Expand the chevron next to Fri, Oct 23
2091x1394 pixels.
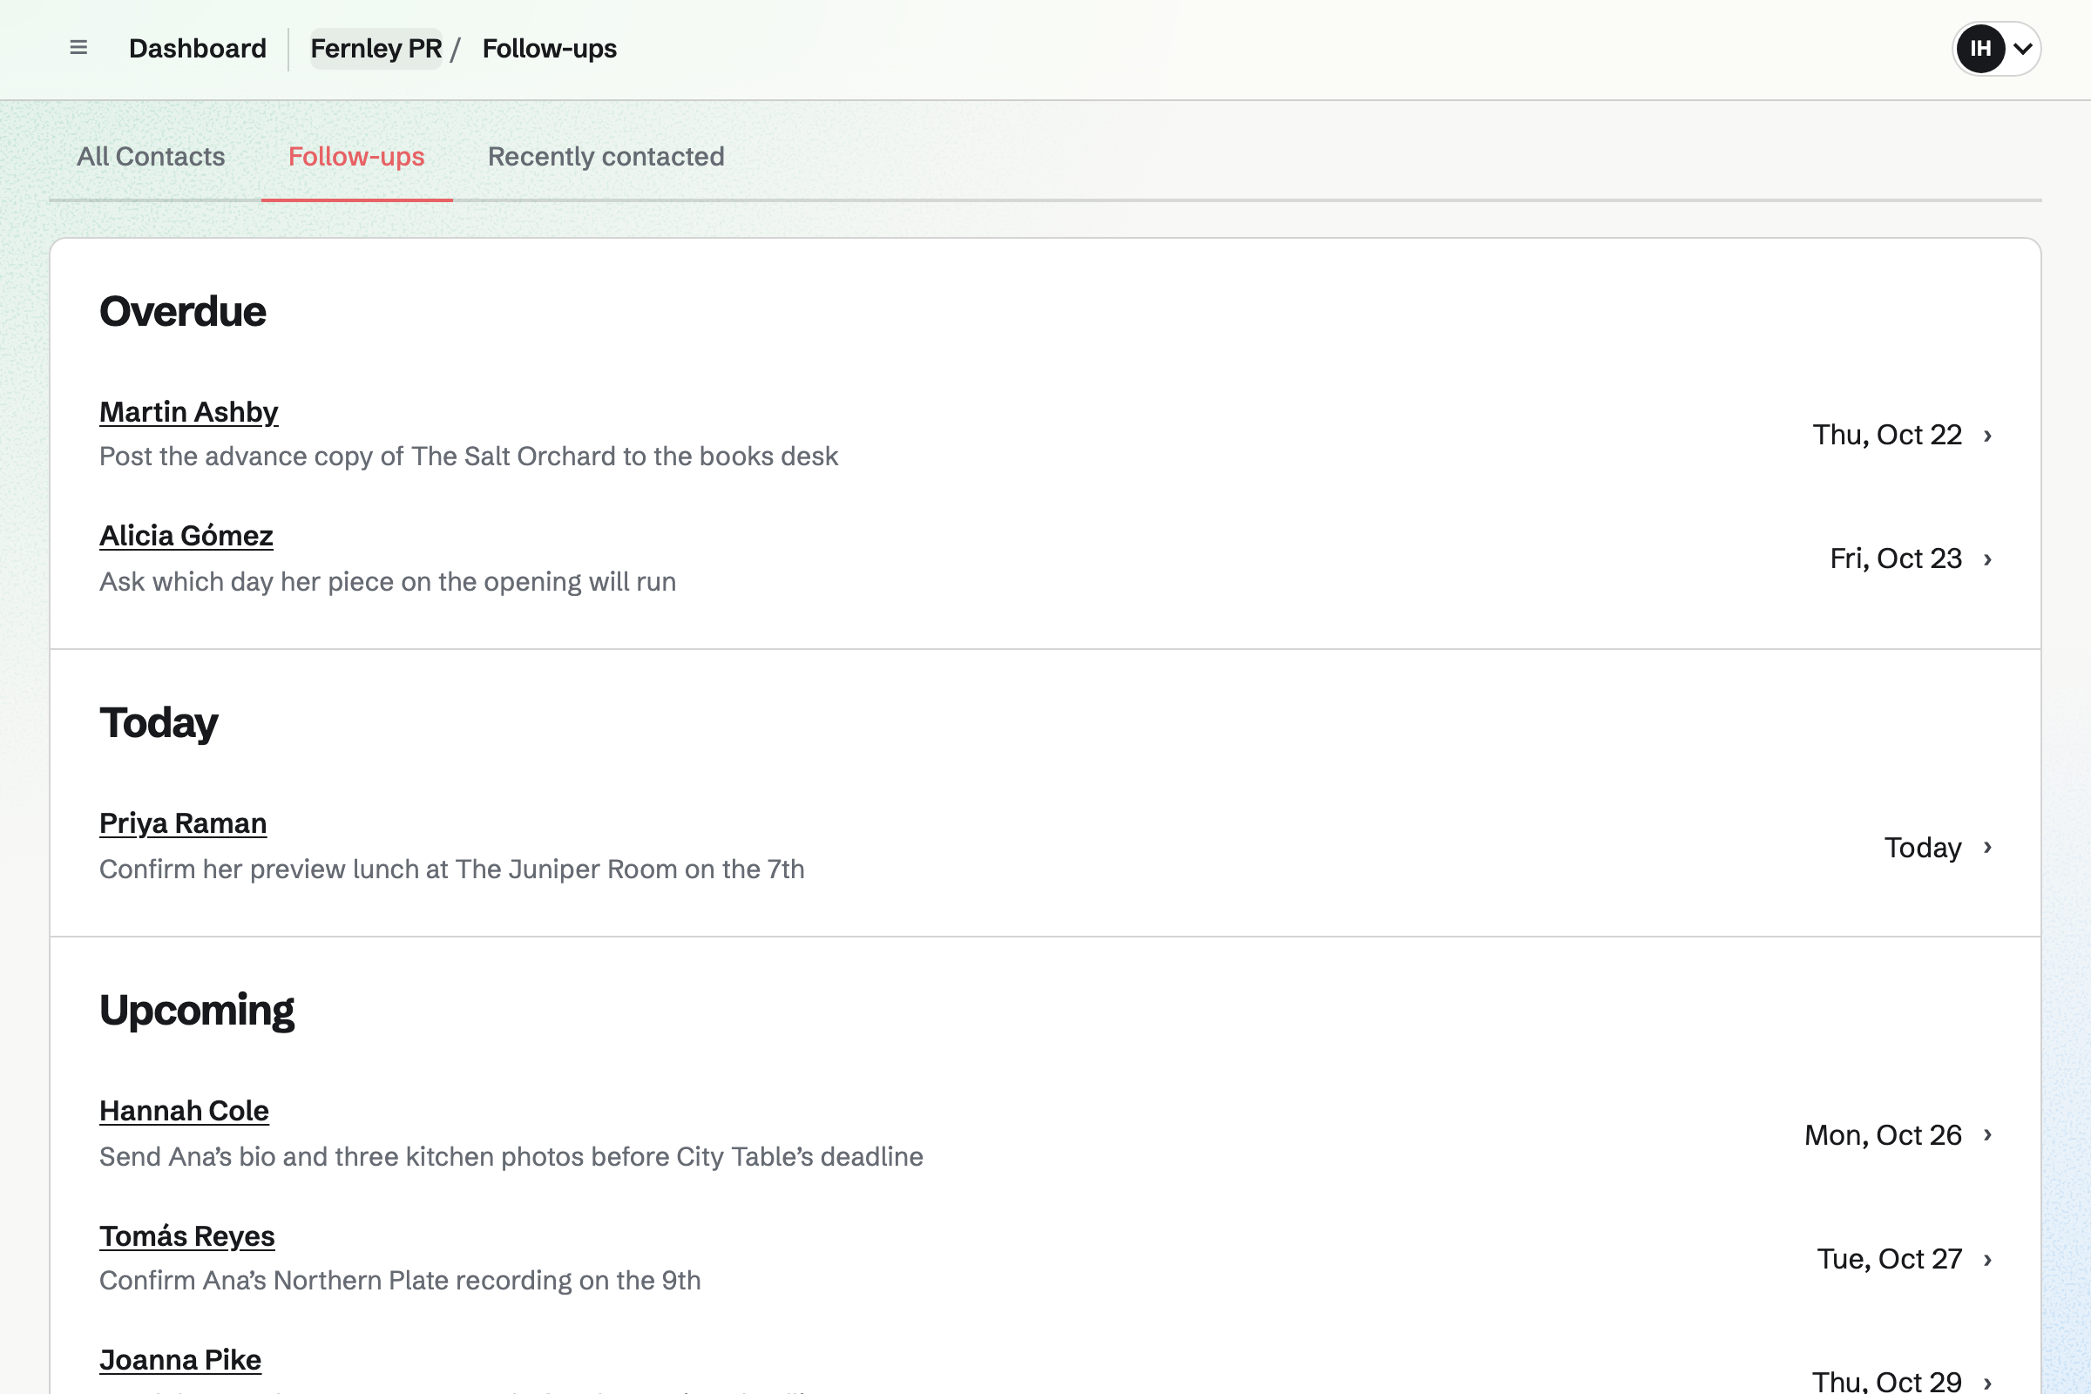(1988, 559)
